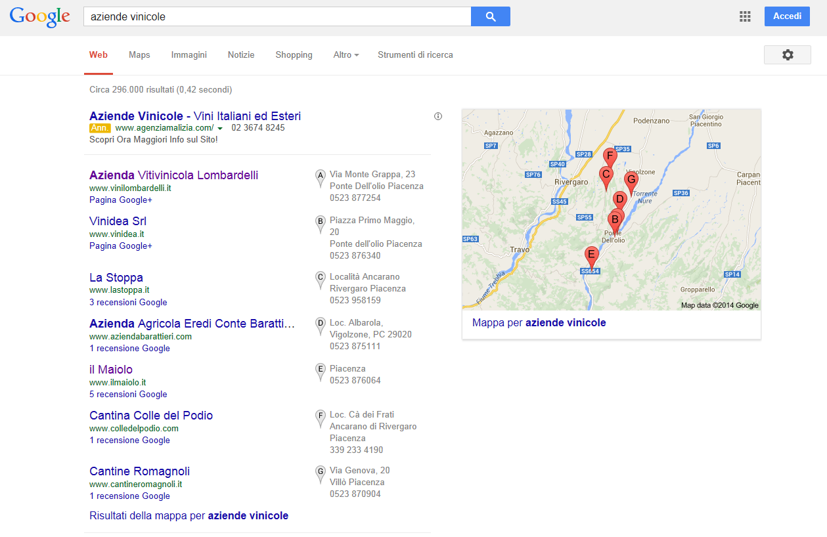Open Azienda Vitivinicola Lombardelli result
Viewport: 827px width, 537px height.
click(x=173, y=175)
